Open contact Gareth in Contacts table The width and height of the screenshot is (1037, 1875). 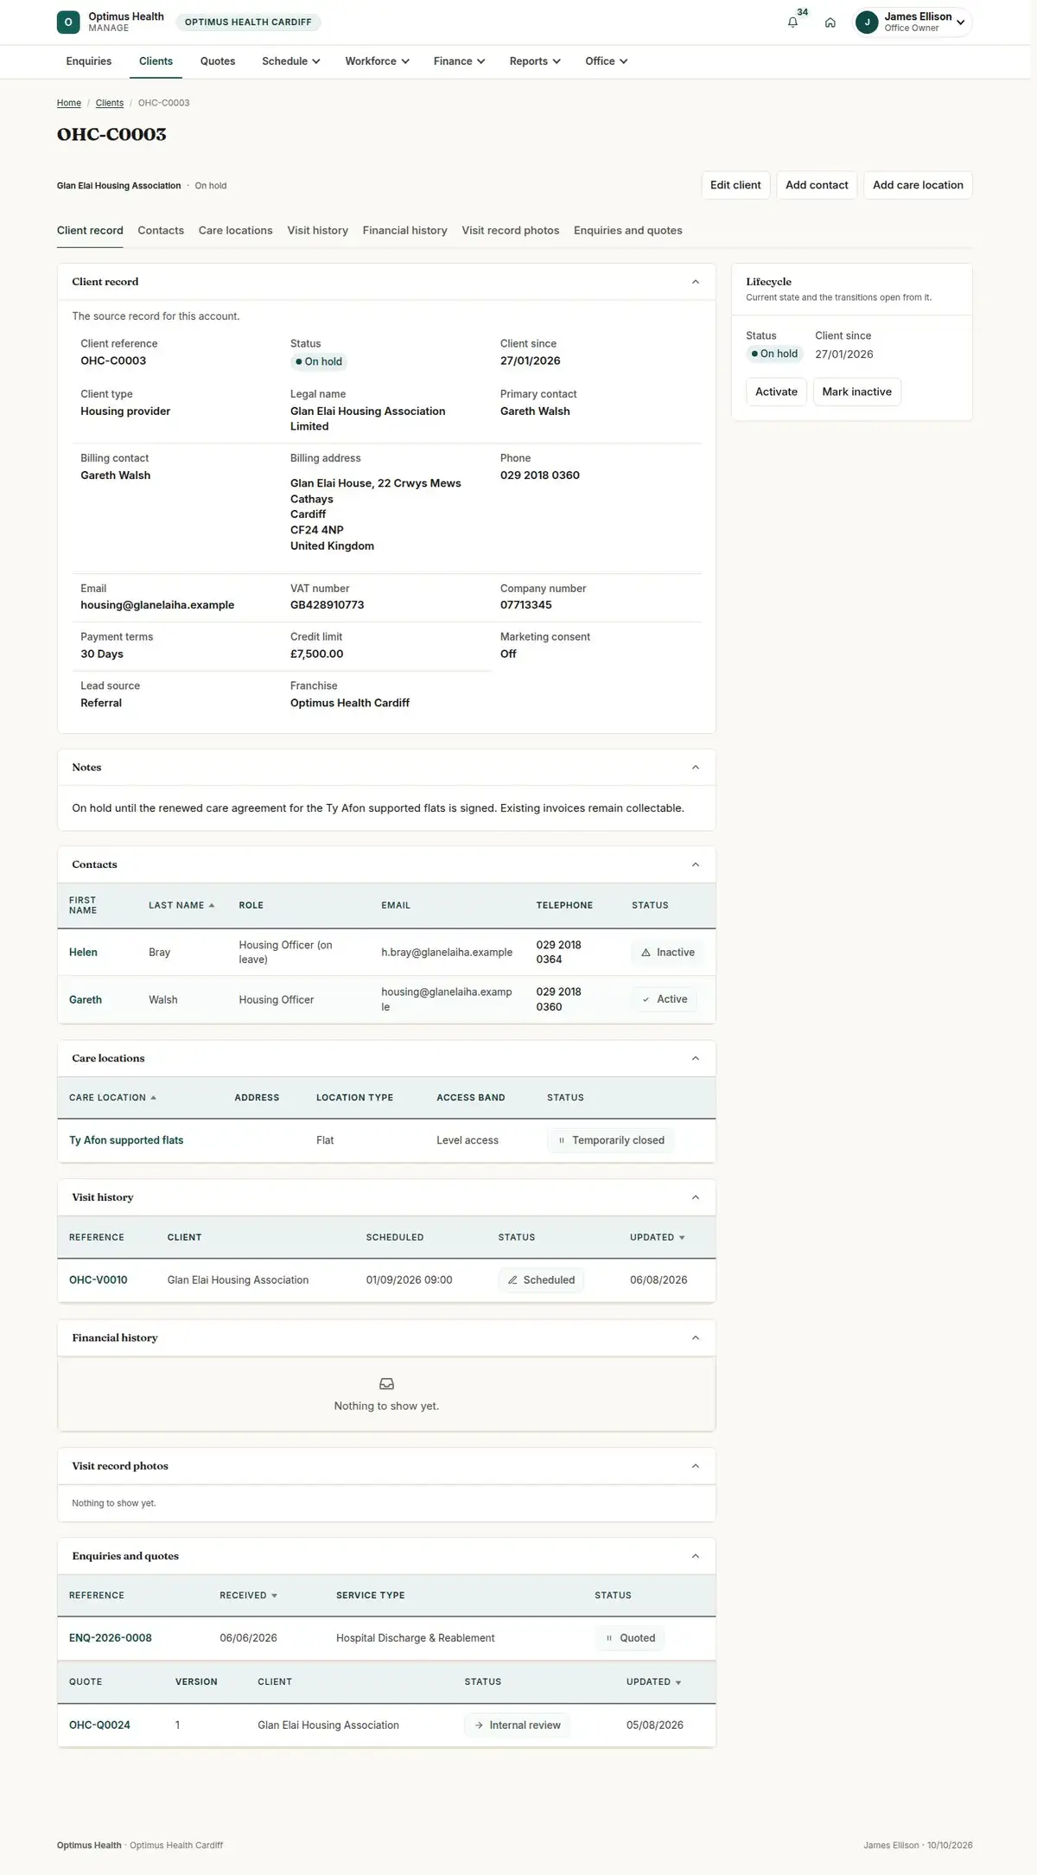86,1000
